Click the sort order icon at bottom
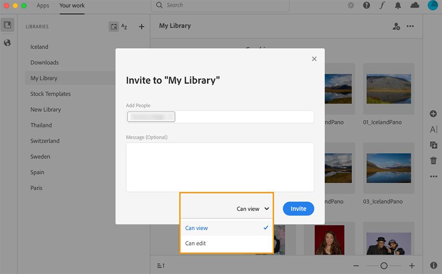442x274 pixels. (161, 266)
